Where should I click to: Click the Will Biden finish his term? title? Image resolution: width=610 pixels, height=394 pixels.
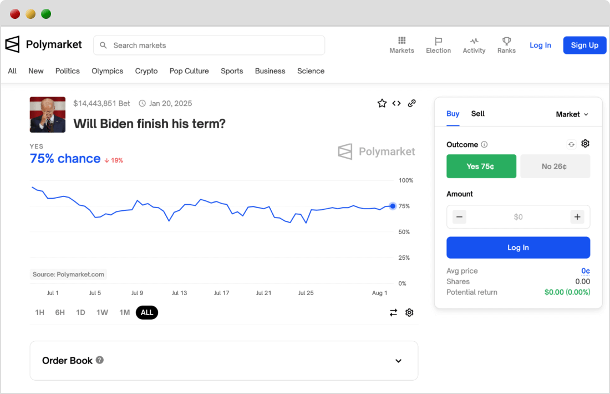149,124
